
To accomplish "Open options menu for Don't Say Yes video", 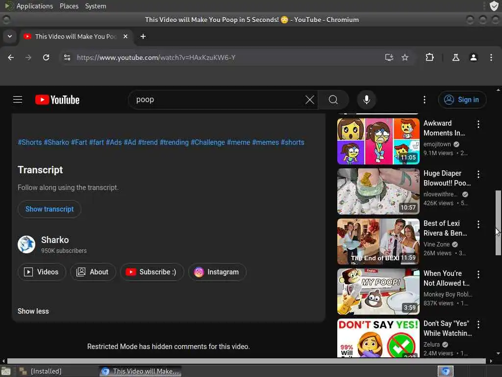I will [x=478, y=324].
